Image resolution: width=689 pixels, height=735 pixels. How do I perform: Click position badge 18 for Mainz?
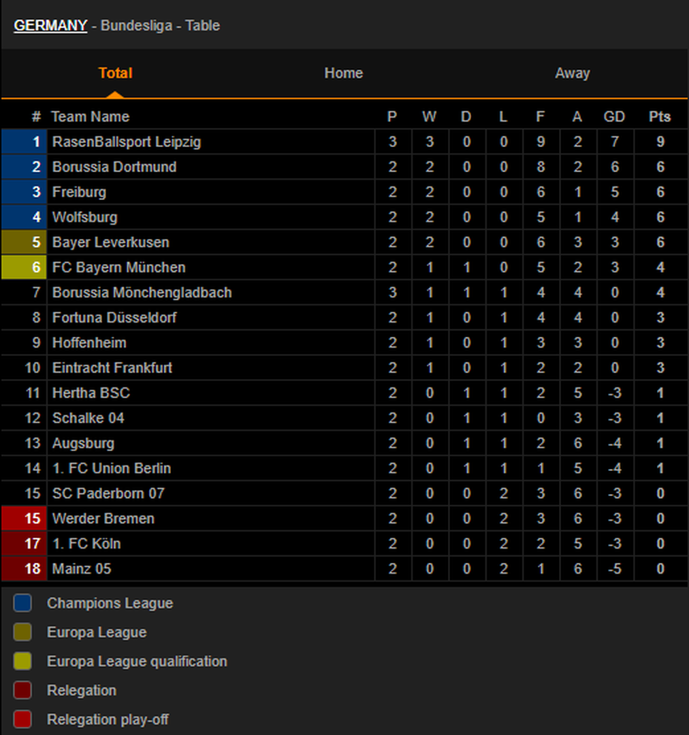pyautogui.click(x=24, y=568)
